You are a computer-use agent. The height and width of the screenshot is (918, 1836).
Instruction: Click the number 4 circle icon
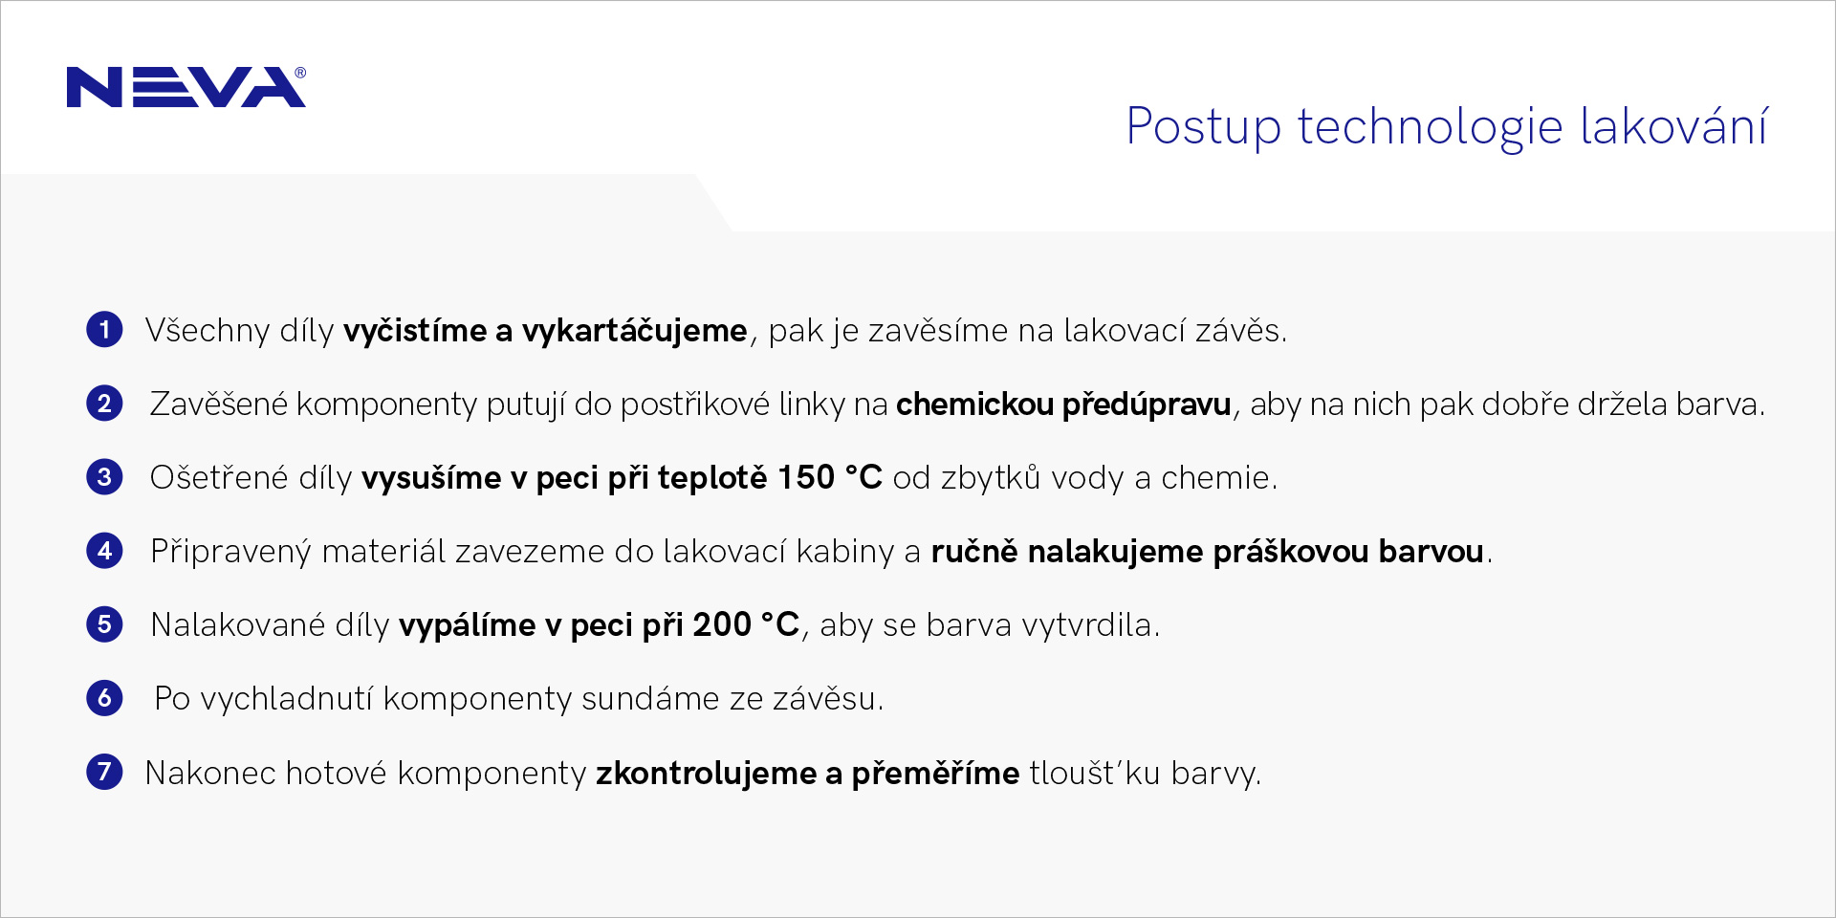coord(104,551)
